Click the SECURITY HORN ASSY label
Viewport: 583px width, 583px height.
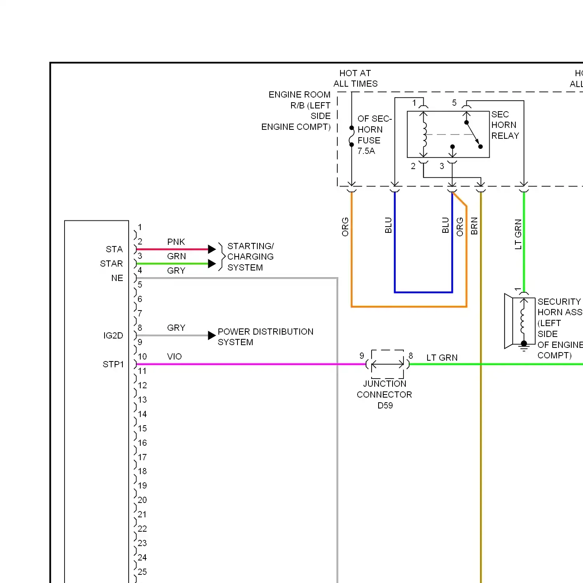click(x=560, y=328)
